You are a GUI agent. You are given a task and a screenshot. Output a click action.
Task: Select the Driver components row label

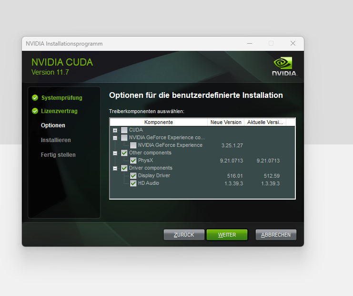[x=151, y=168]
